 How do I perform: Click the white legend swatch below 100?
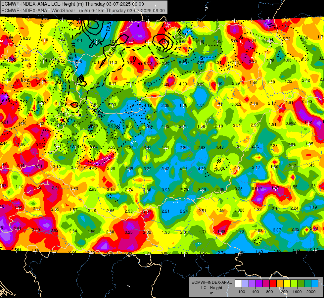[238, 283]
